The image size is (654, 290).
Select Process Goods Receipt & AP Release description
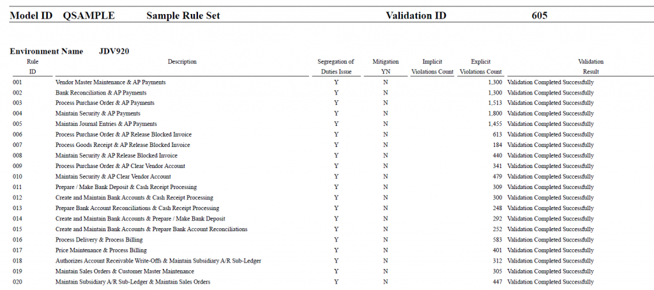[x=123, y=145]
